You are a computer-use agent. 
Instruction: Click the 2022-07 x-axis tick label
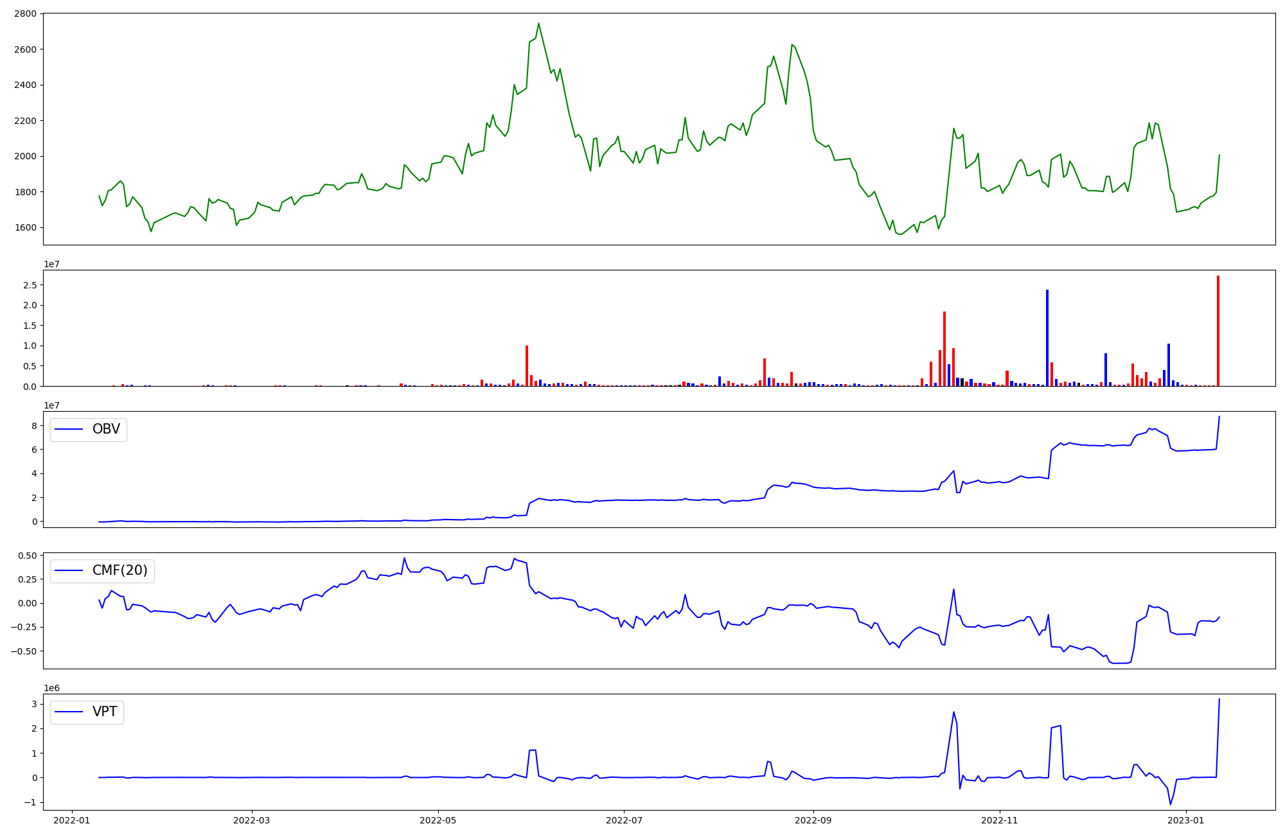(x=624, y=820)
